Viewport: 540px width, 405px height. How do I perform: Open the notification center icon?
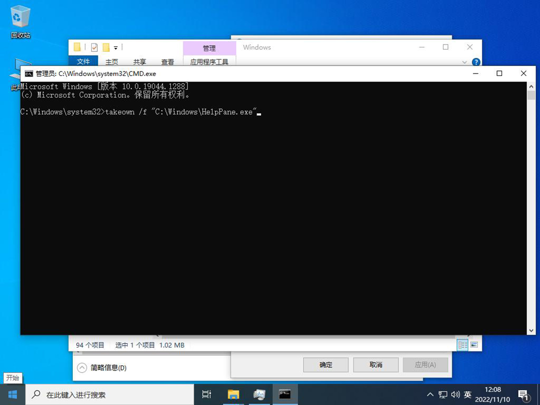pyautogui.click(x=523, y=395)
